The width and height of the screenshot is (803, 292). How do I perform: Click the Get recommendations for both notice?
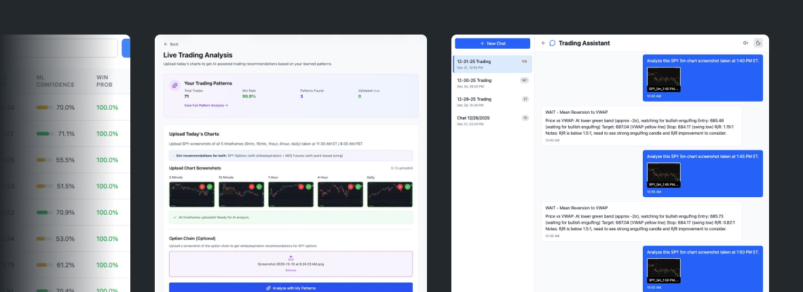(x=291, y=155)
